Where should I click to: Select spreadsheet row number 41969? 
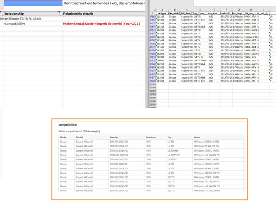[152, 67]
